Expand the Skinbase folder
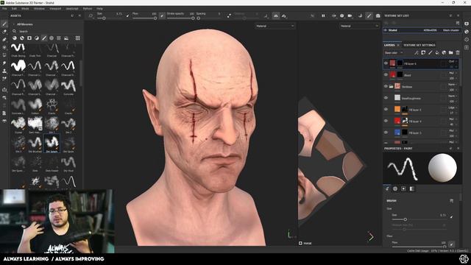Viewport: 471px width, 265px height. [x=391, y=87]
